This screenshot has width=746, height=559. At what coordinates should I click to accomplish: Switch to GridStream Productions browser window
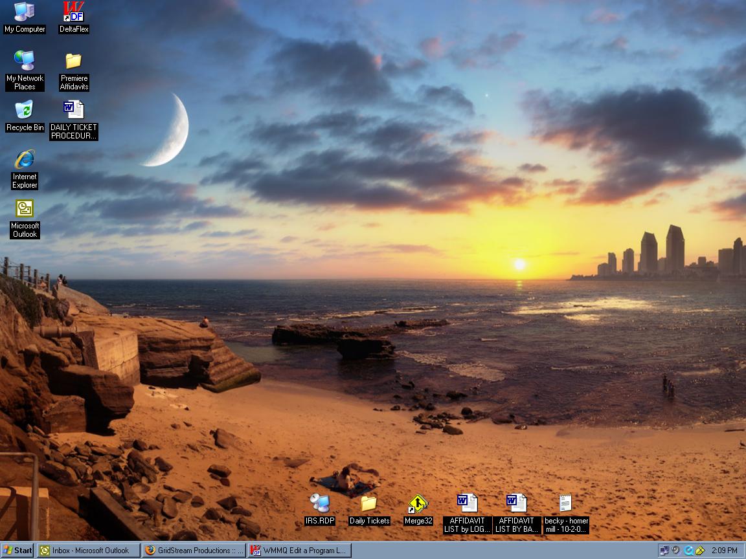coord(194,551)
